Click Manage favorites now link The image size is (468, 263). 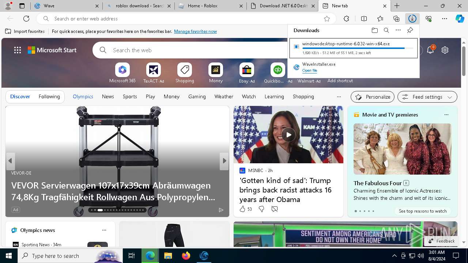[195, 31]
